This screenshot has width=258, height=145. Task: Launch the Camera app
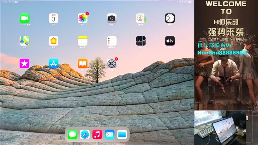coord(112,18)
